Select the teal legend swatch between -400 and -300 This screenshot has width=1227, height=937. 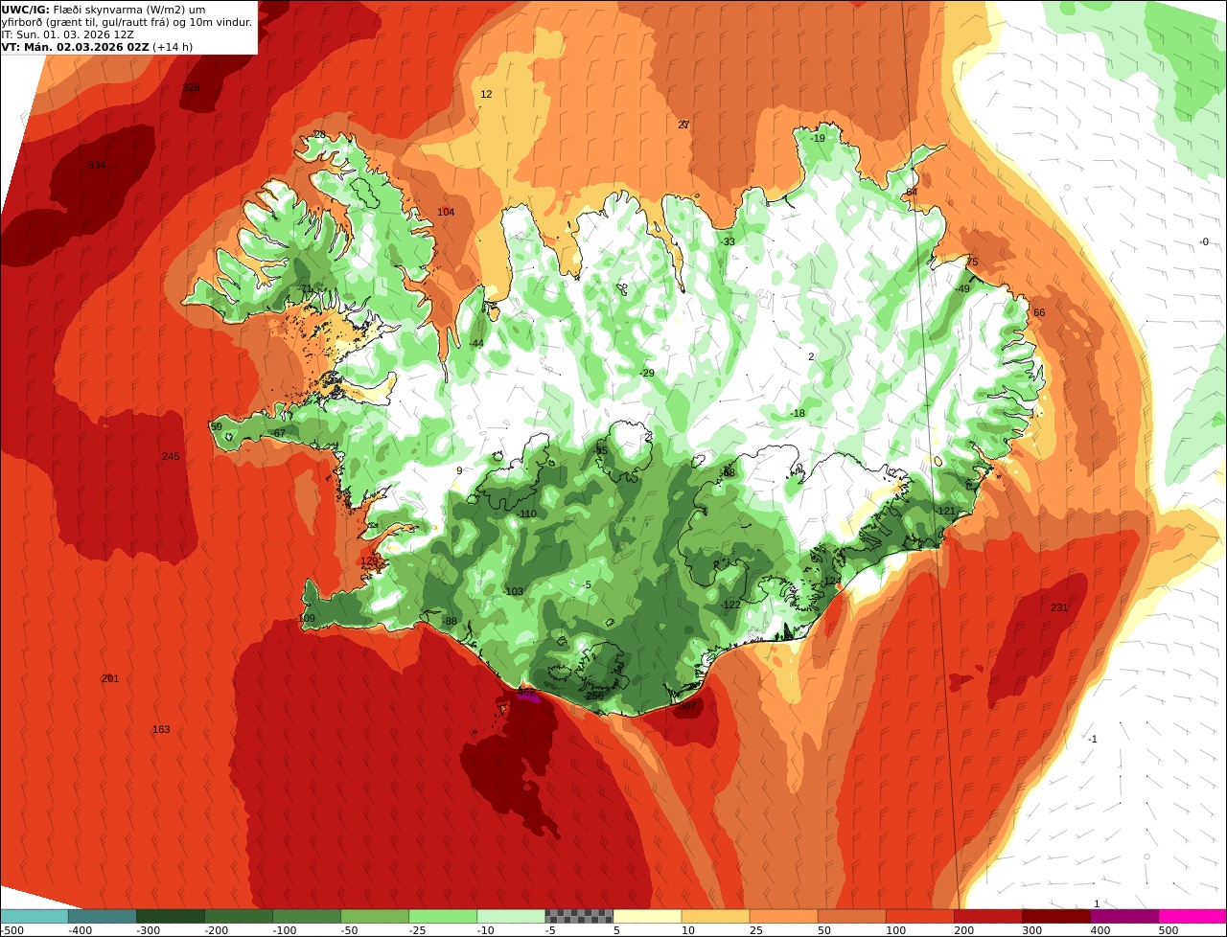103,916
